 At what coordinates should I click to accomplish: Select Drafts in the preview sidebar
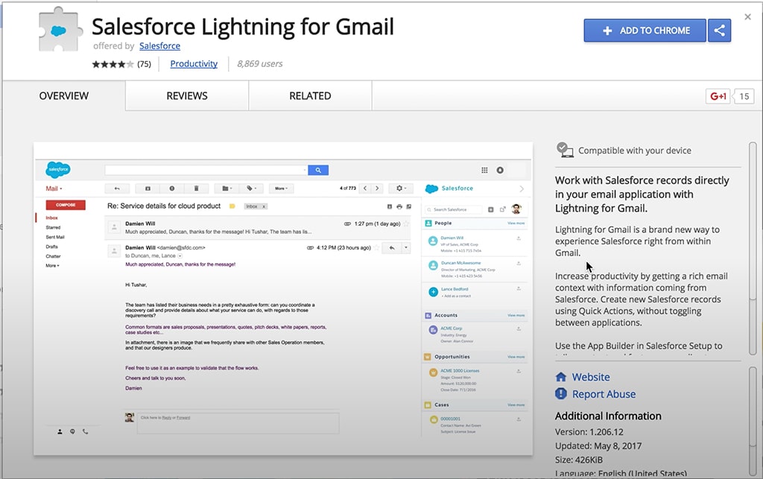51,247
